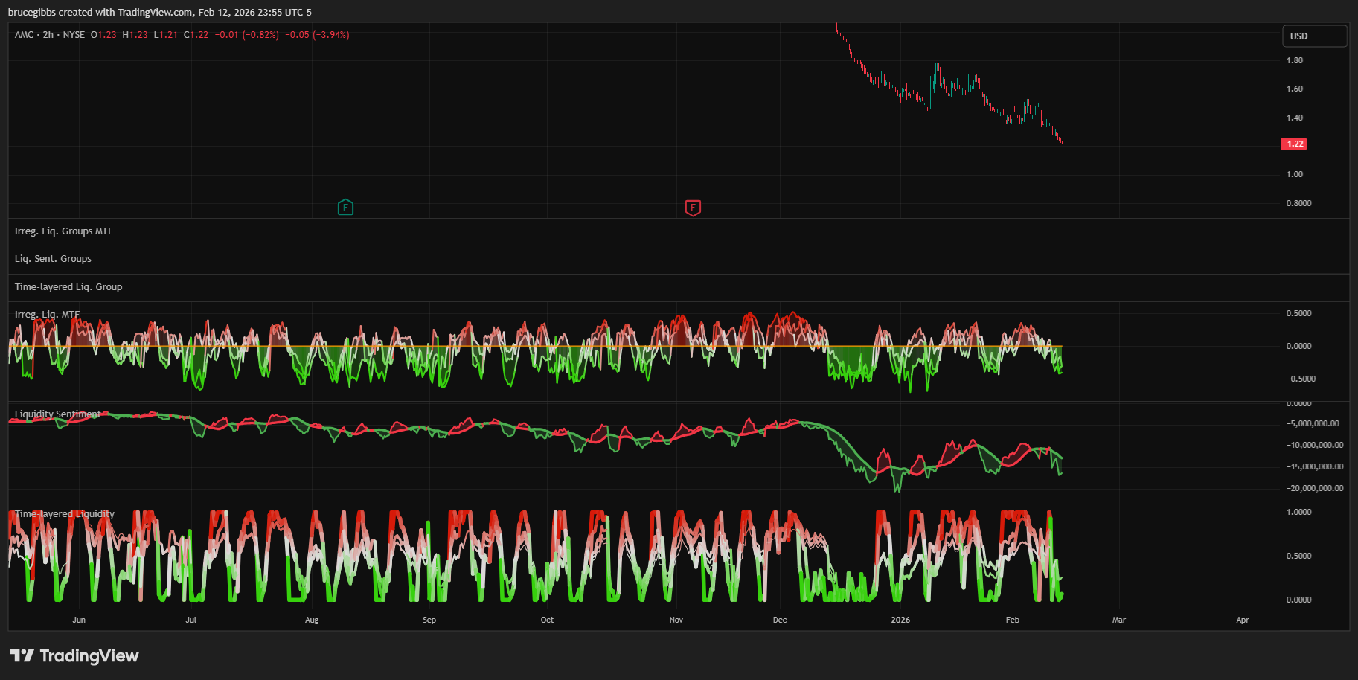Select the Irreg. Liq. MTF indicator title
The image size is (1358, 680).
(x=47, y=315)
